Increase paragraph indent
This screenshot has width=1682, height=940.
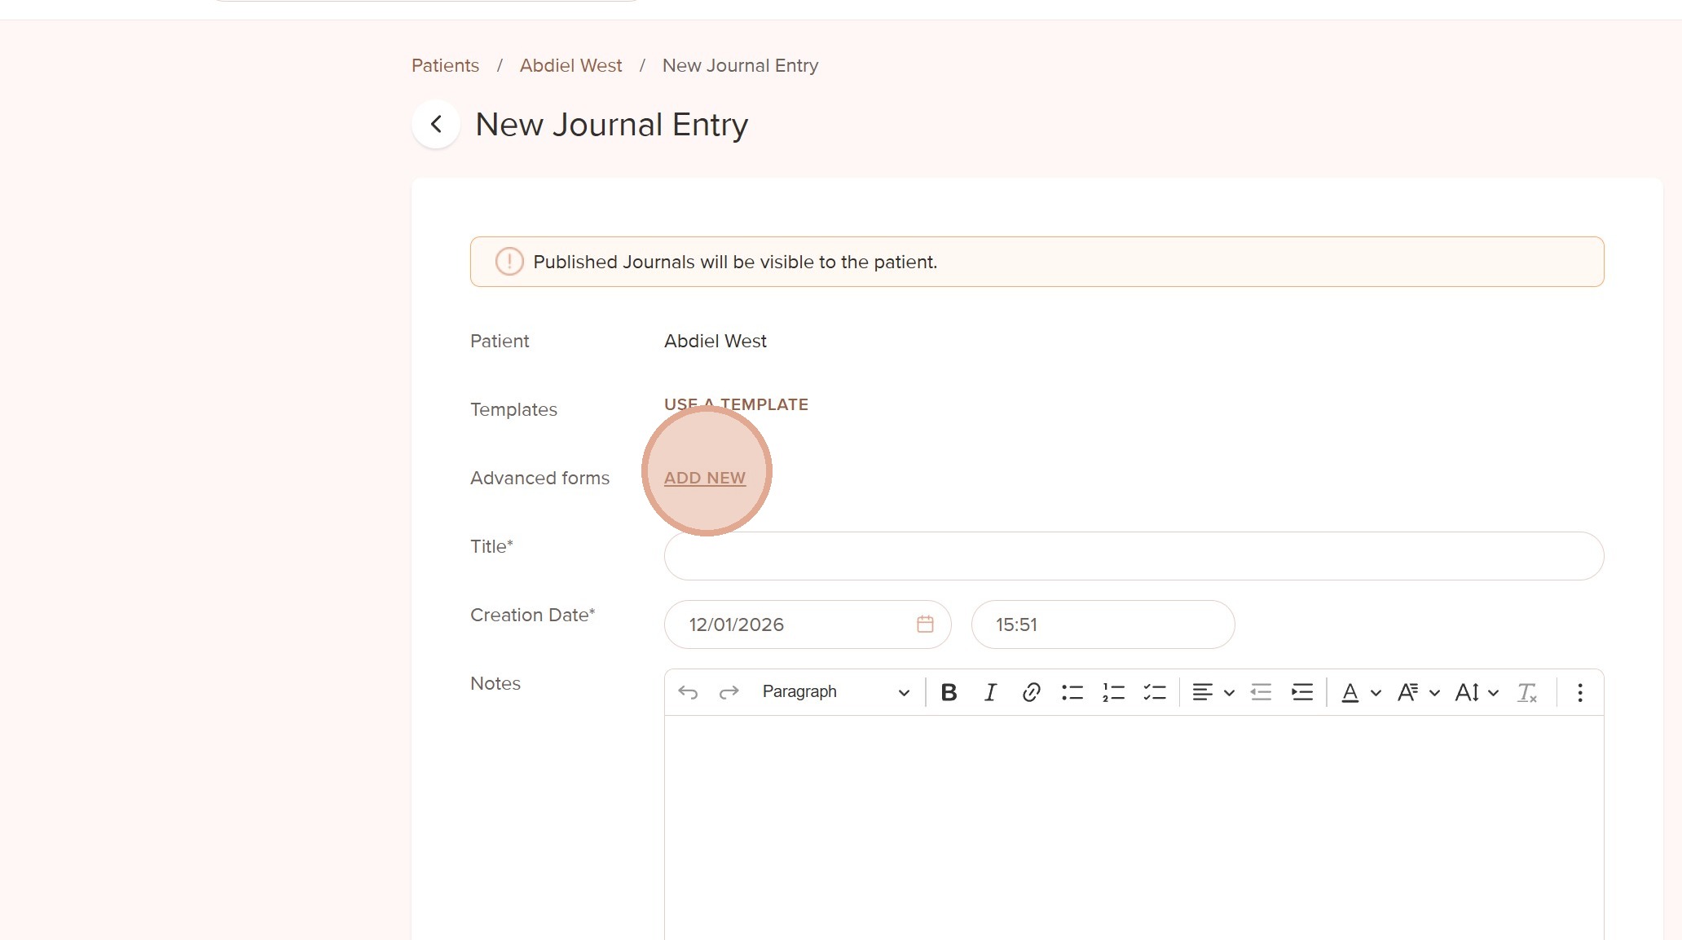1302,692
